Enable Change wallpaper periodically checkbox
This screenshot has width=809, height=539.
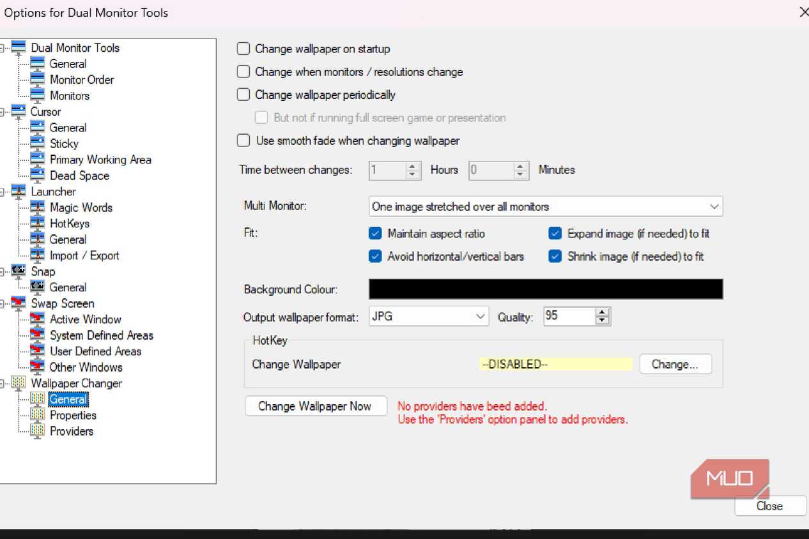point(243,95)
